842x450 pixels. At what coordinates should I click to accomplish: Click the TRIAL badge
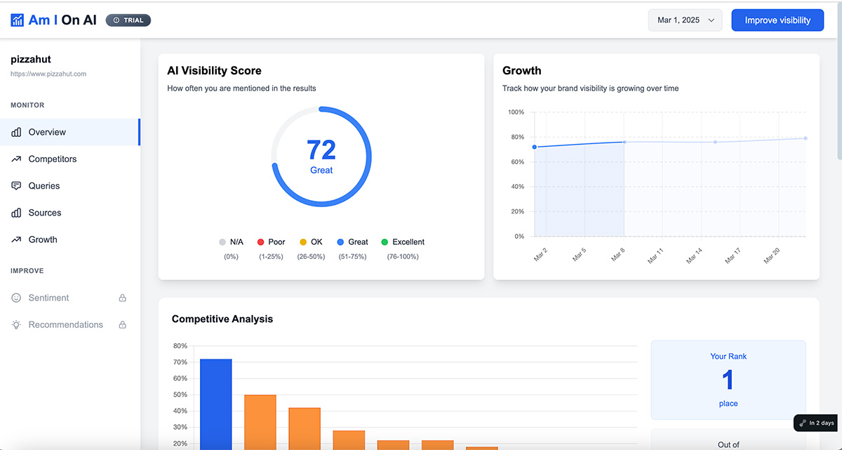[x=128, y=20]
